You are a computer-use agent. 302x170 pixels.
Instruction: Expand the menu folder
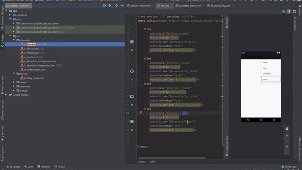coord(14,82)
